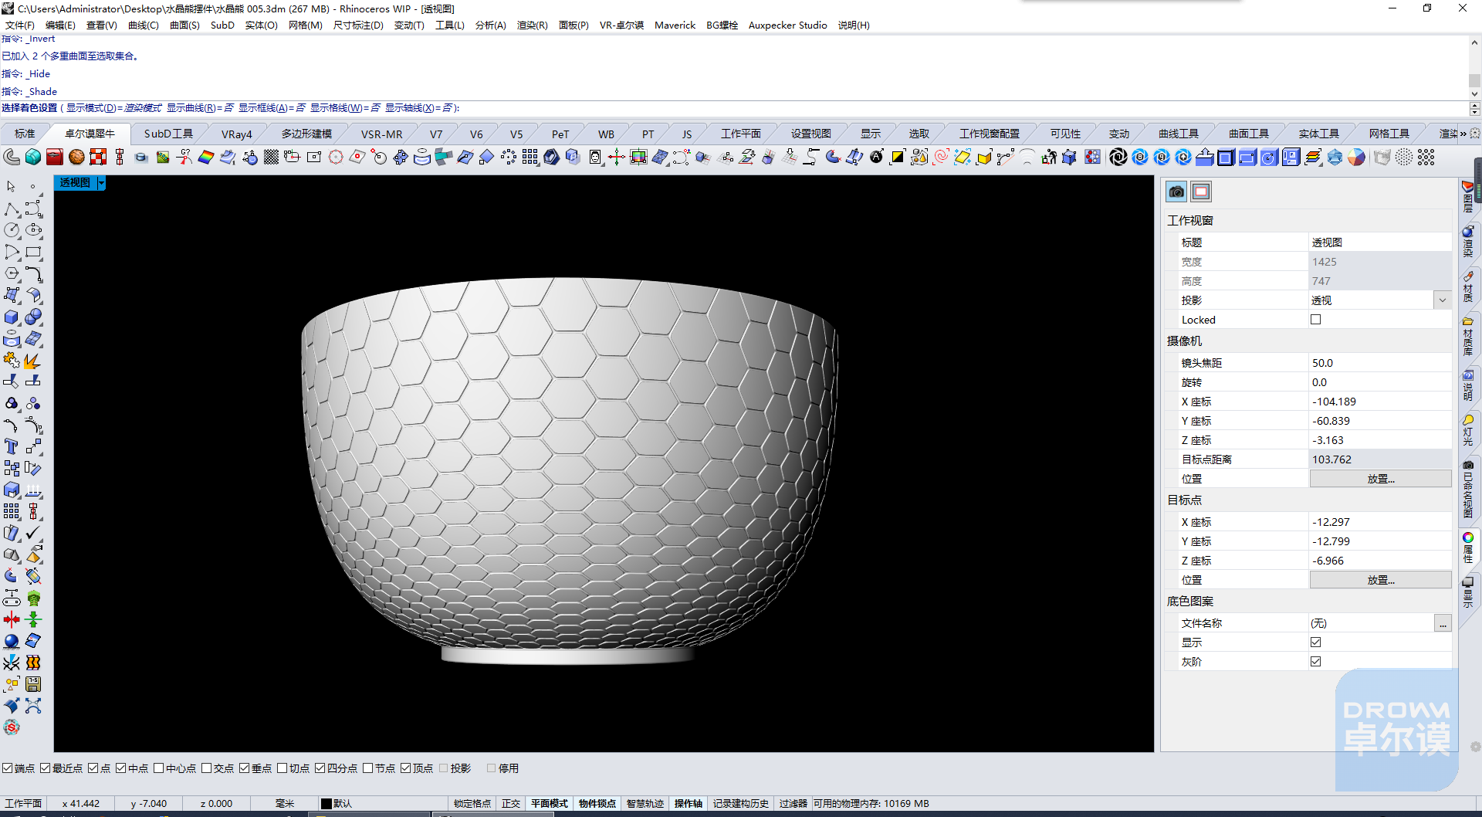Screen dimensions: 1482x817
Task: Click the explode (orange burst) tool icon
Action: pos(32,360)
